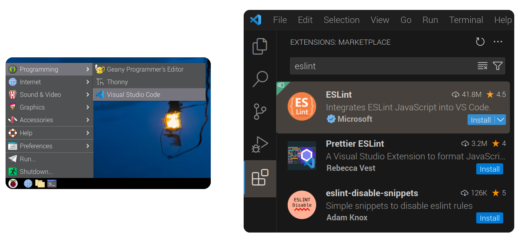Expand the Sound & Video submenu arrow
This screenshot has width=521, height=244.
click(x=88, y=95)
